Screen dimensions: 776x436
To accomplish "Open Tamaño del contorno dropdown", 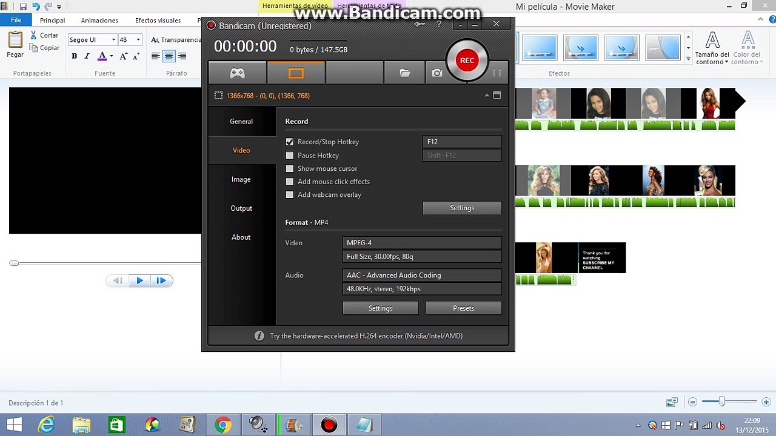I will (712, 48).
